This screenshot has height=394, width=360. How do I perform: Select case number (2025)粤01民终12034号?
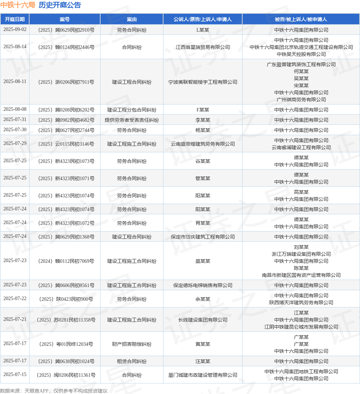(66, 344)
